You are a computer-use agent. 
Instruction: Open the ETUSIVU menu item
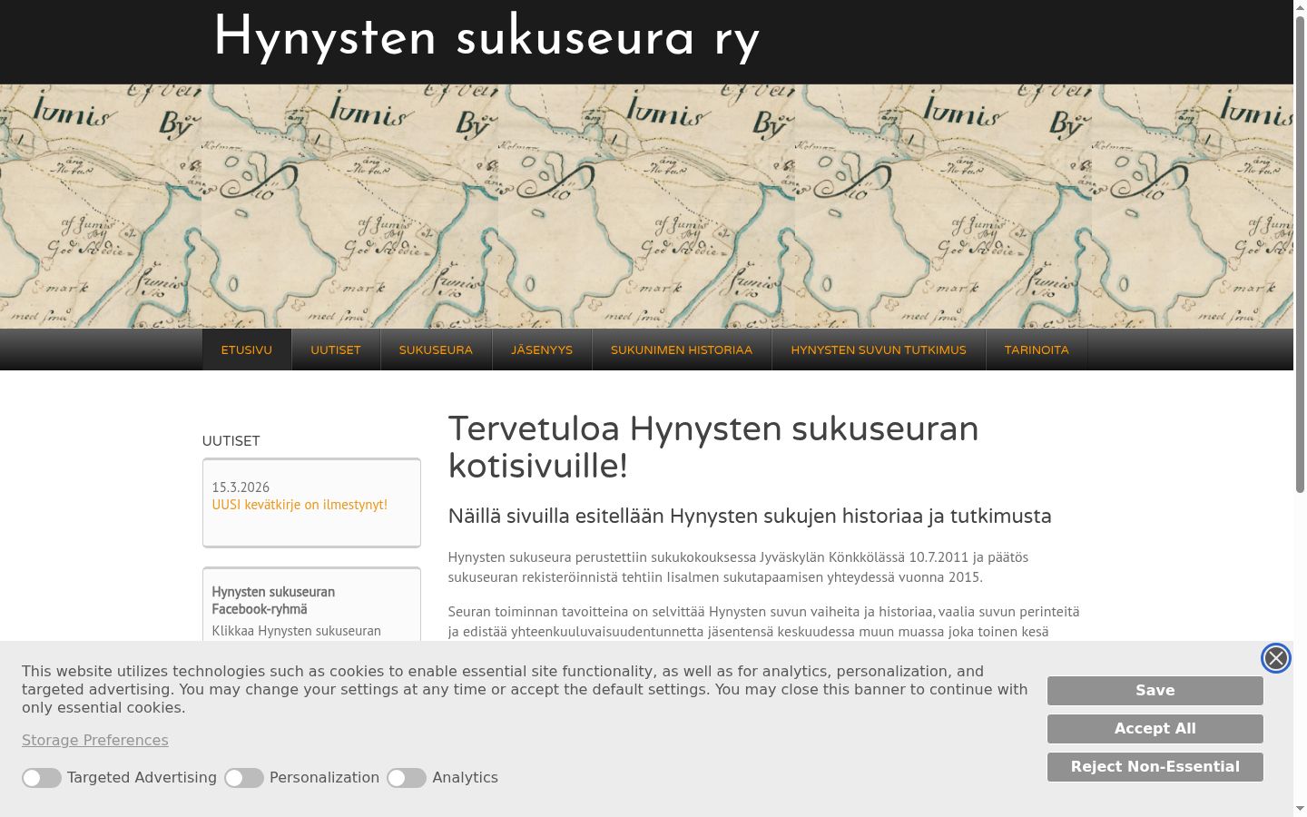247,349
